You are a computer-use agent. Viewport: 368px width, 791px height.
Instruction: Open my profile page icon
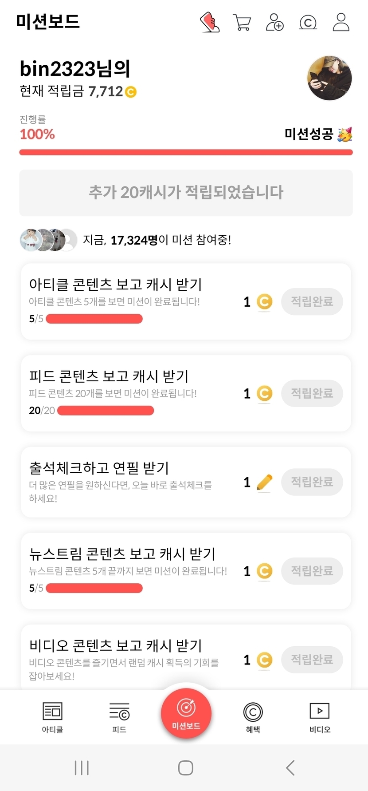[x=341, y=22]
